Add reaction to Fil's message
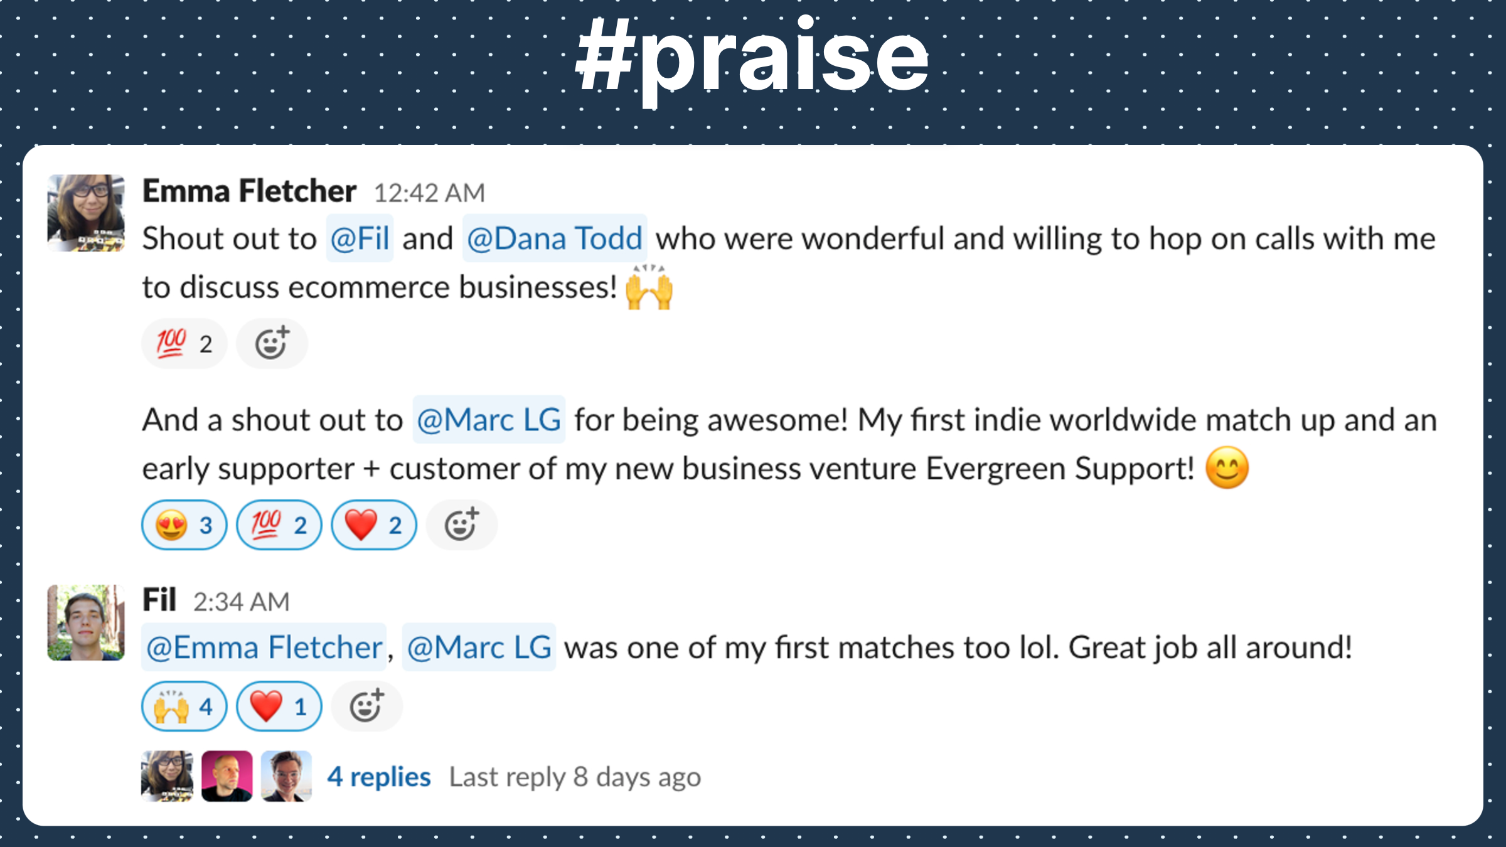 tap(366, 706)
